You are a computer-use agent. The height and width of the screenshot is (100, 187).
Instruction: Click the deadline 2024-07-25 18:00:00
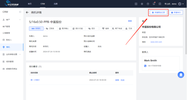pyautogui.click(x=98, y=80)
